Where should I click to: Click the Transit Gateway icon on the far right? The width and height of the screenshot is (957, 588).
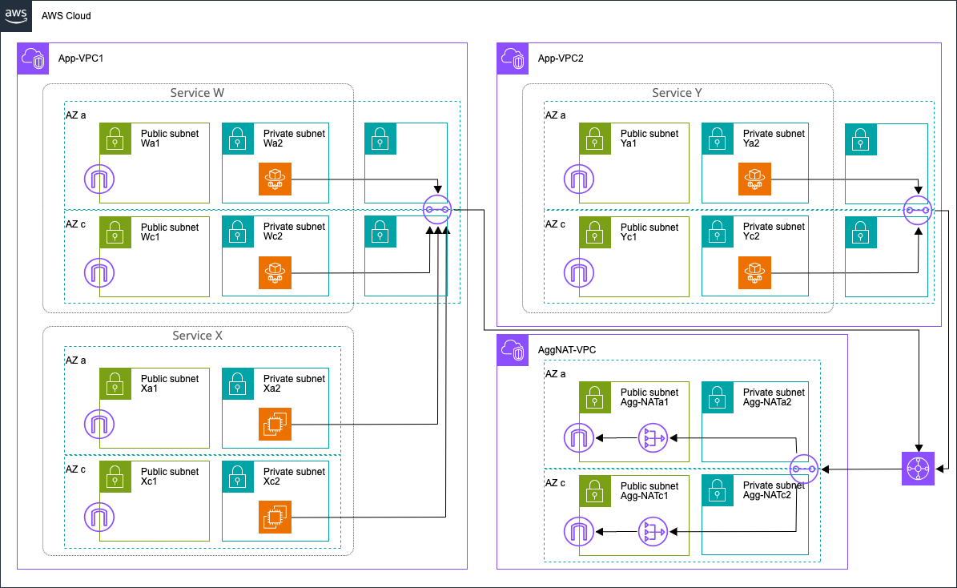[x=918, y=469]
